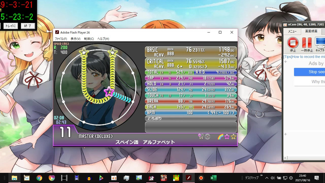Click the 終了 button on timer widget
This screenshot has height=183, width=325.
click(x=28, y=26)
